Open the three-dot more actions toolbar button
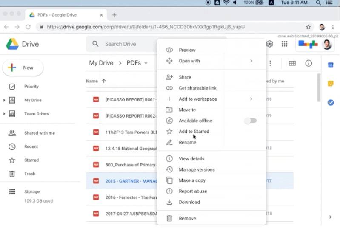340x228 pixels. pyautogui.click(x=270, y=63)
